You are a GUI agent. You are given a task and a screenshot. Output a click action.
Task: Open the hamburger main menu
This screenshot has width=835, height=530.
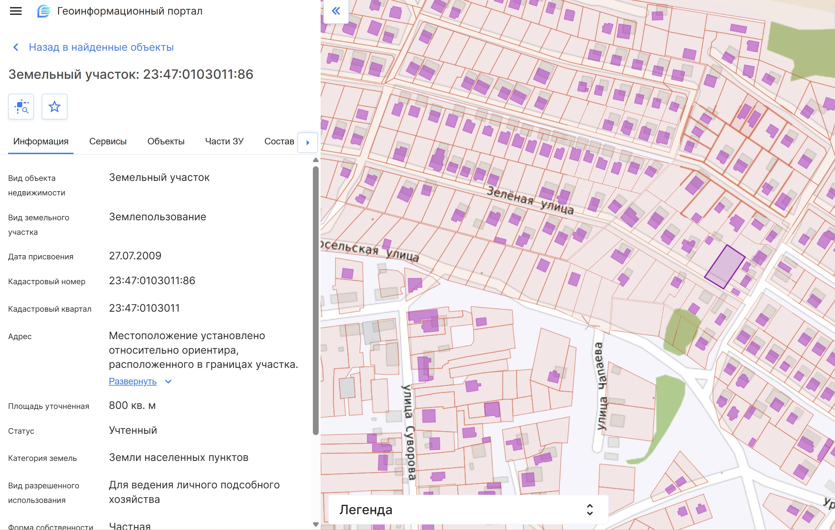coord(15,11)
